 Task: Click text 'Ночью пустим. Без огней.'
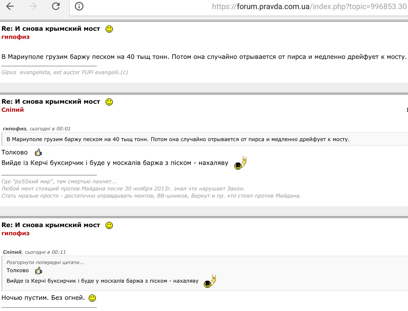coord(43,298)
